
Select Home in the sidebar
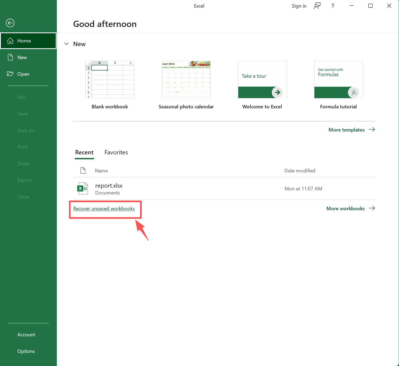click(x=28, y=41)
